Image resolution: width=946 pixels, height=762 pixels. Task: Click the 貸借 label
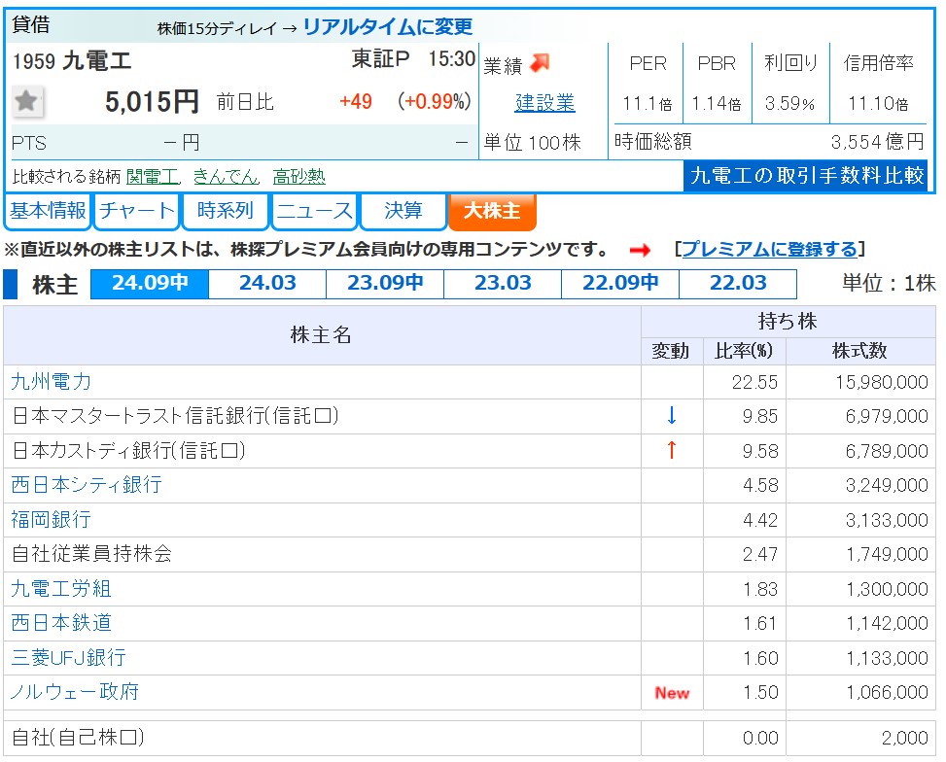tap(31, 24)
